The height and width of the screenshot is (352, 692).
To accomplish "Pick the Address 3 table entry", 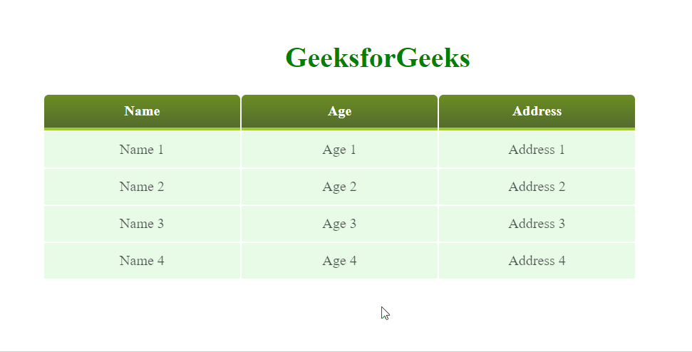I will pos(537,224).
